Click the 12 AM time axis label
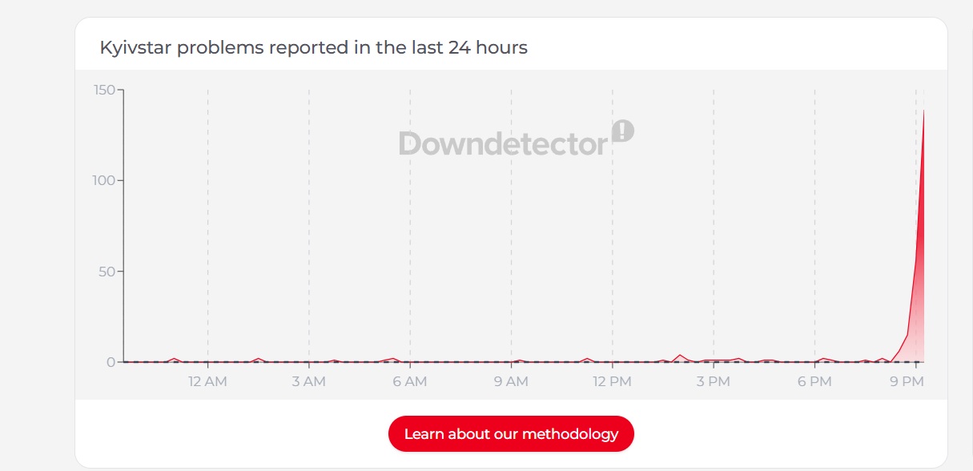This screenshot has height=471, width=973. click(x=207, y=382)
